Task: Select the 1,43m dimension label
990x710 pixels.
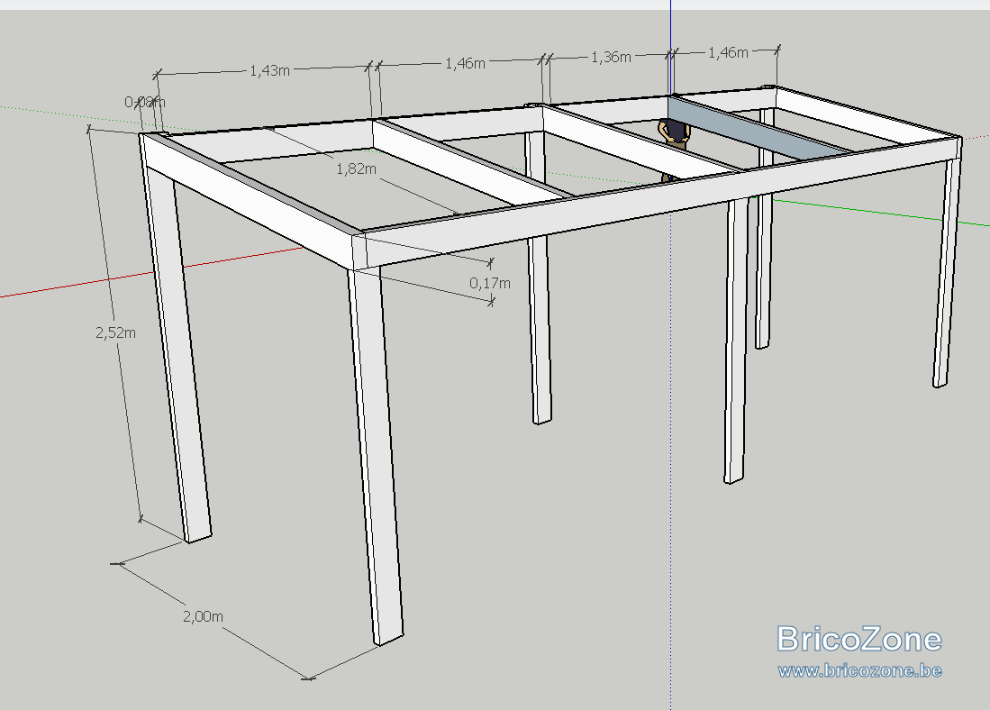Action: coord(269,70)
